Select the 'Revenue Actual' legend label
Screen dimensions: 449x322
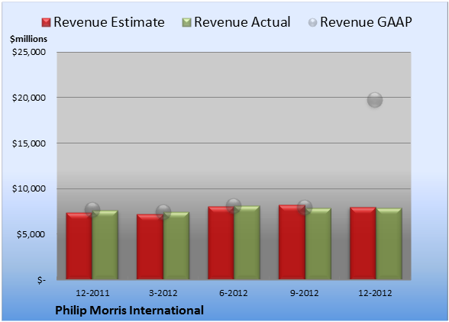pos(242,22)
